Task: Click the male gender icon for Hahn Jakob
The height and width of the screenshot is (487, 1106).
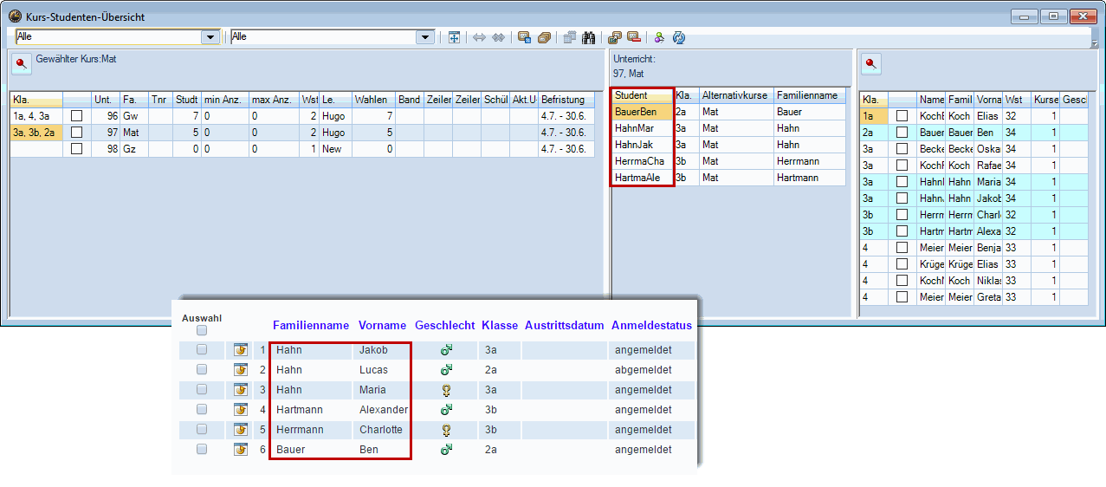Action: click(447, 350)
